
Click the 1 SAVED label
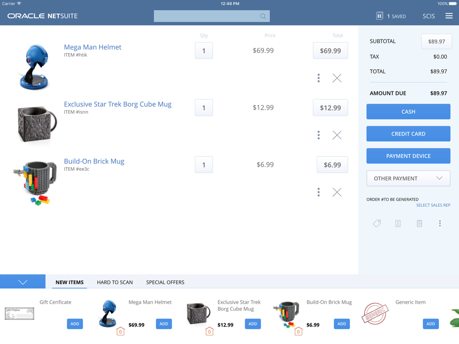coord(397,17)
